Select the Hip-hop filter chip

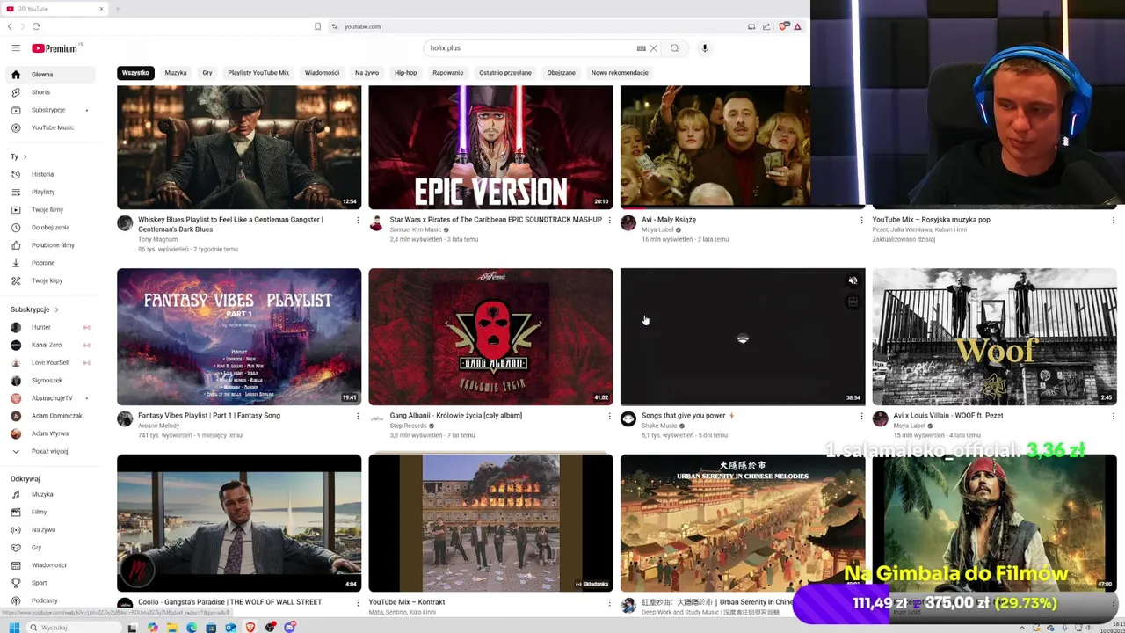point(405,73)
